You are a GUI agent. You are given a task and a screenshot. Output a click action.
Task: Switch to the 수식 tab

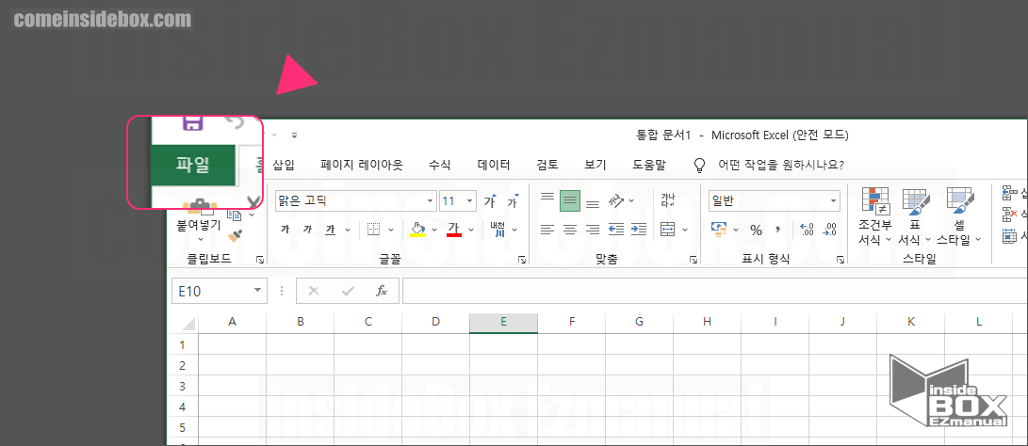(x=439, y=165)
